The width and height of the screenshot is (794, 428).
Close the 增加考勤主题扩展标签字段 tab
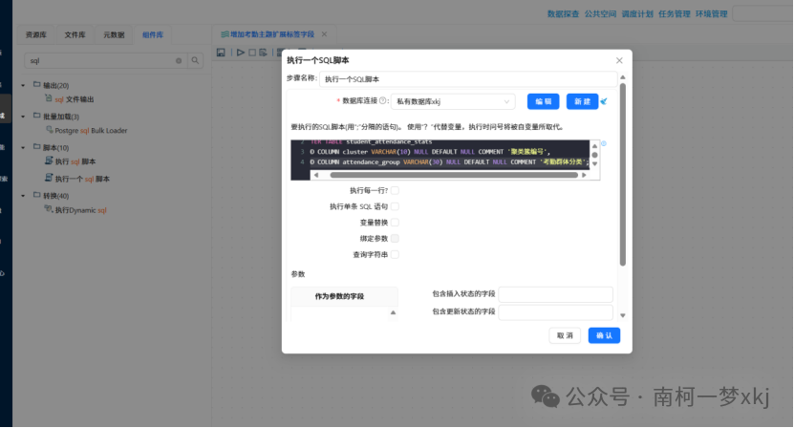[324, 34]
